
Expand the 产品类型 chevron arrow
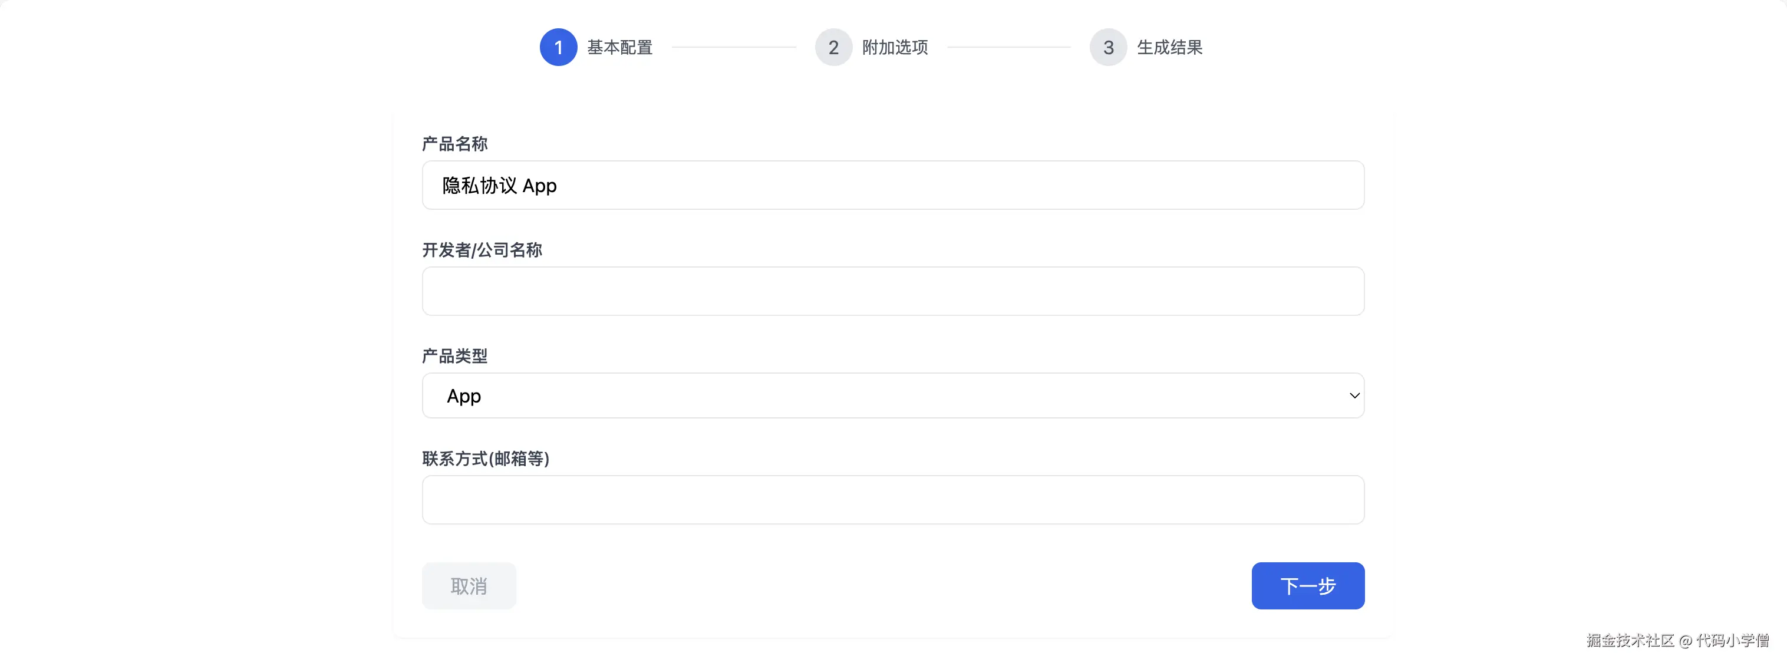click(1353, 395)
